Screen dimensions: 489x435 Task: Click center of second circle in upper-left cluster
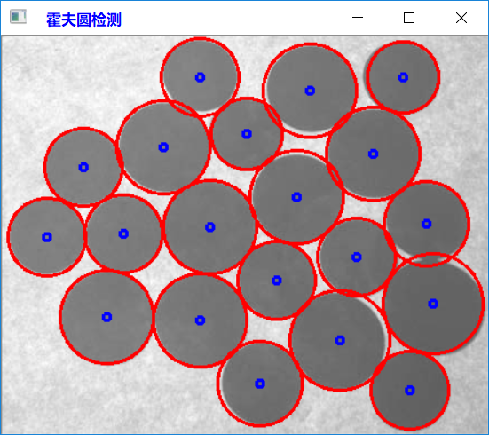pos(163,147)
